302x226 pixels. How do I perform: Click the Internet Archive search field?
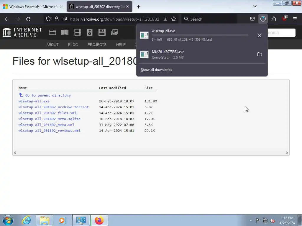tap(281, 33)
